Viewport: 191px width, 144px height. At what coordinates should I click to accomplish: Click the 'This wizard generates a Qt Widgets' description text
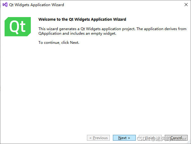(x=112, y=31)
